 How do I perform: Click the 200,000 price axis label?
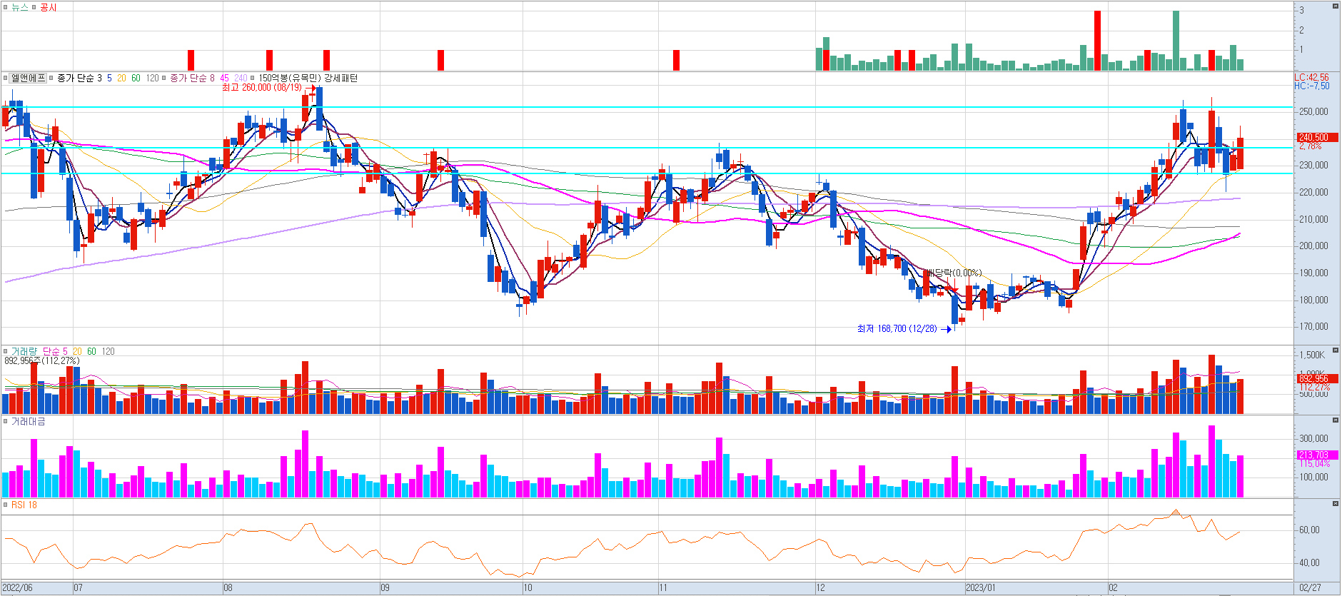pos(1313,246)
